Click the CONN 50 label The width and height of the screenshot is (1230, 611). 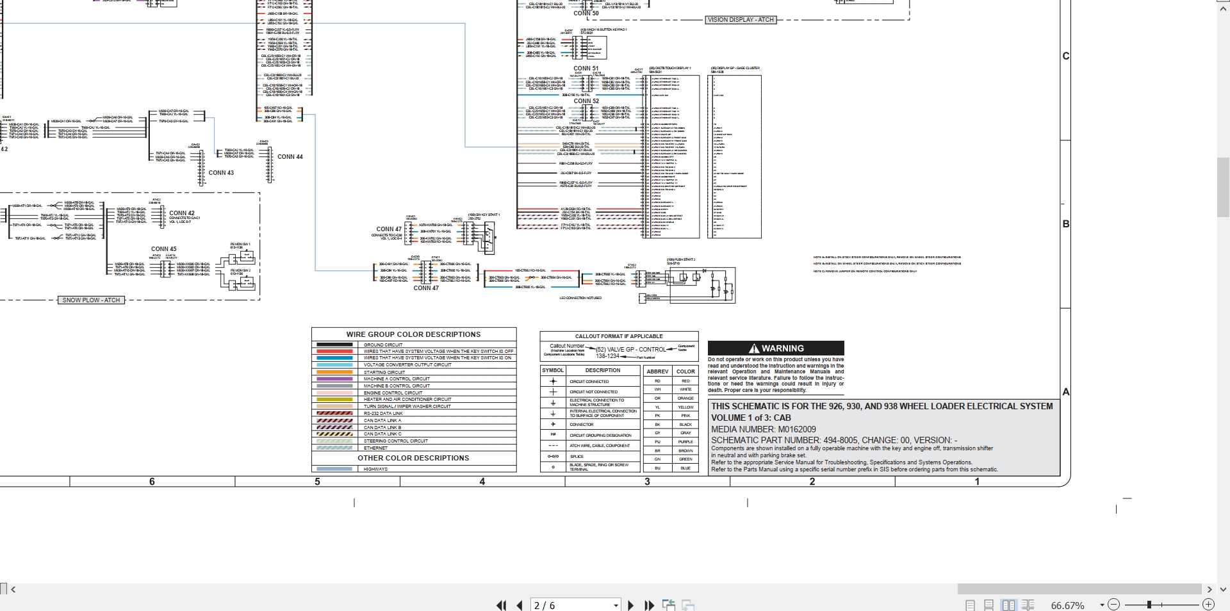(x=586, y=13)
